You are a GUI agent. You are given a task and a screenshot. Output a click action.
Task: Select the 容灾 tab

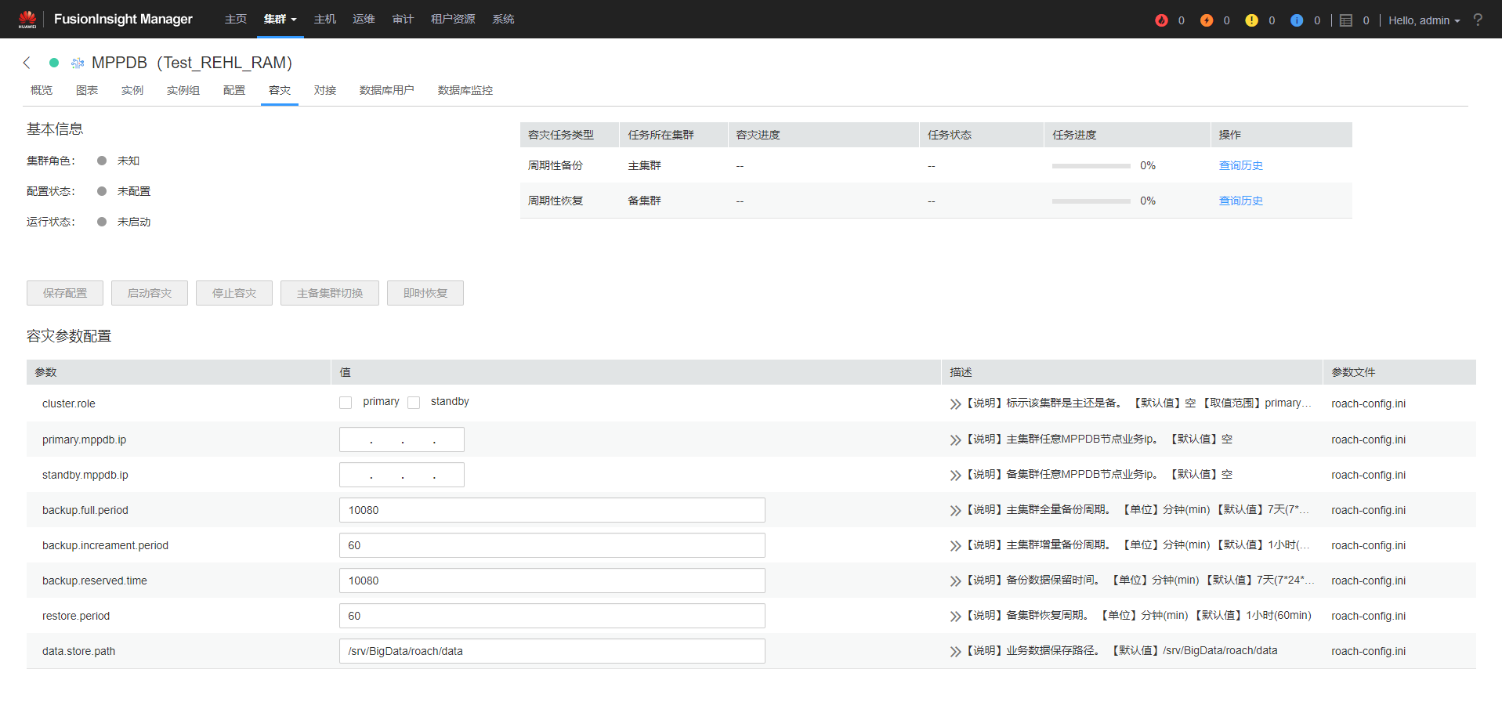(x=280, y=91)
